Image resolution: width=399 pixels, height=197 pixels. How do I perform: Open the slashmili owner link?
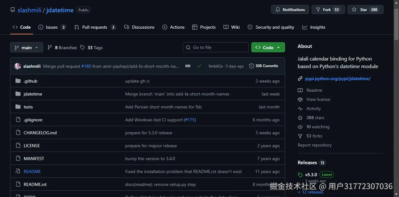(x=29, y=10)
